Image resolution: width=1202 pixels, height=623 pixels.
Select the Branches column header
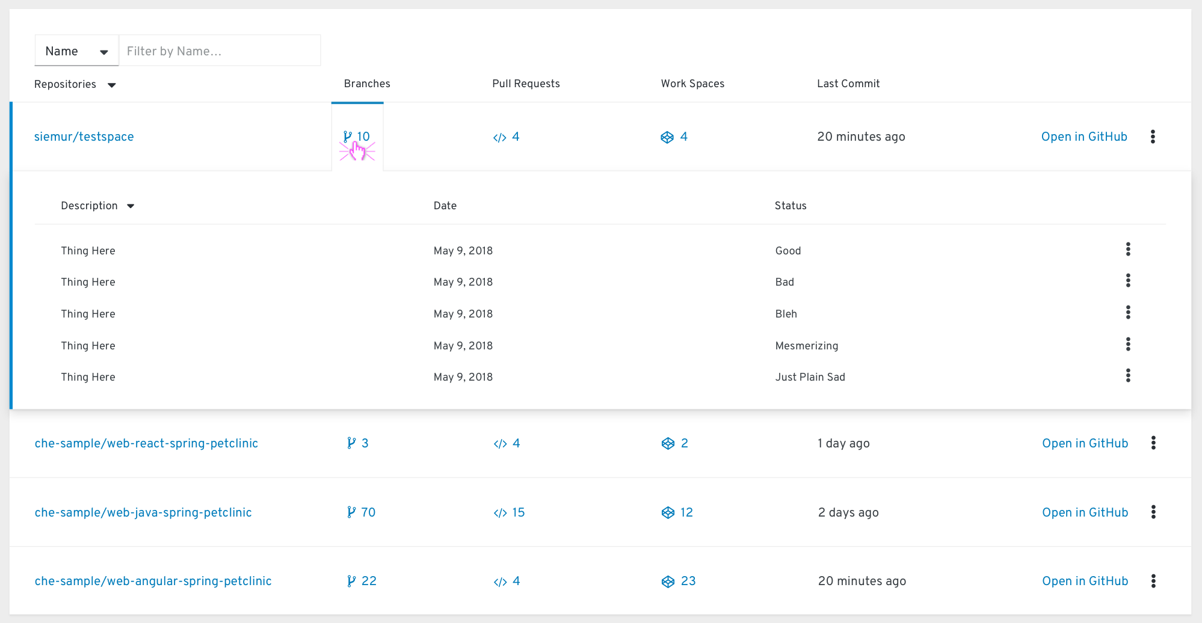[366, 84]
